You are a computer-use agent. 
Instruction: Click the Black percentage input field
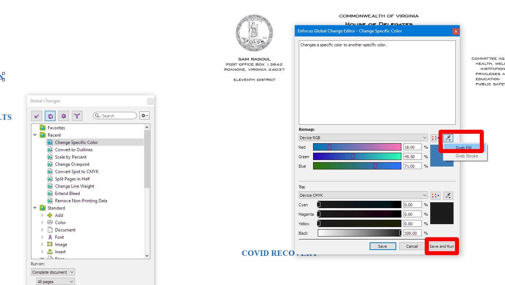(413, 233)
